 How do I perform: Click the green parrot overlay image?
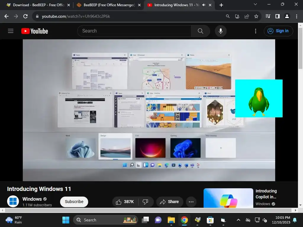(259, 98)
